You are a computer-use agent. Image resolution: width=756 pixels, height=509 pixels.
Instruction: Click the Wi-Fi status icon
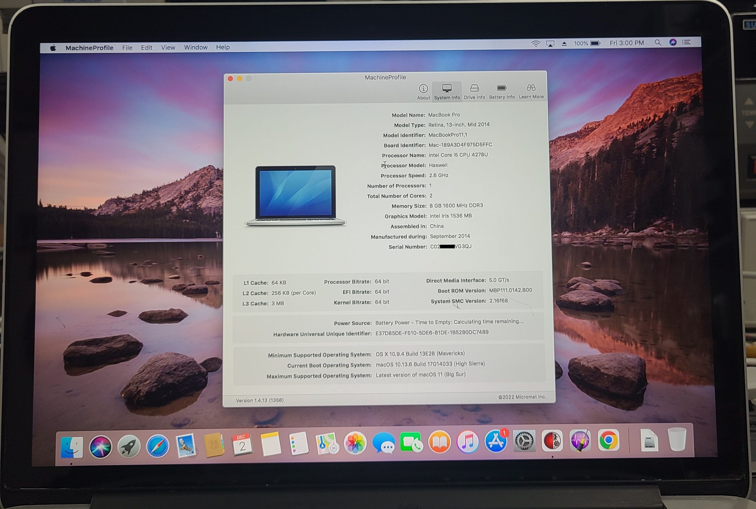click(536, 44)
